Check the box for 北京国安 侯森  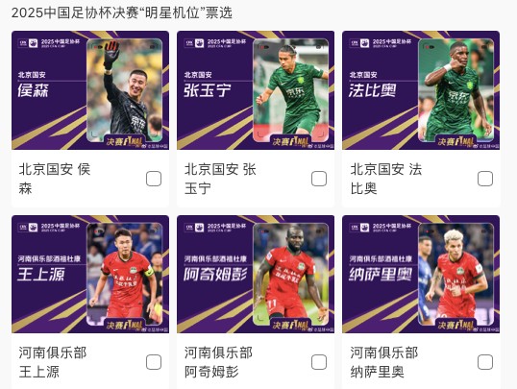(x=154, y=179)
